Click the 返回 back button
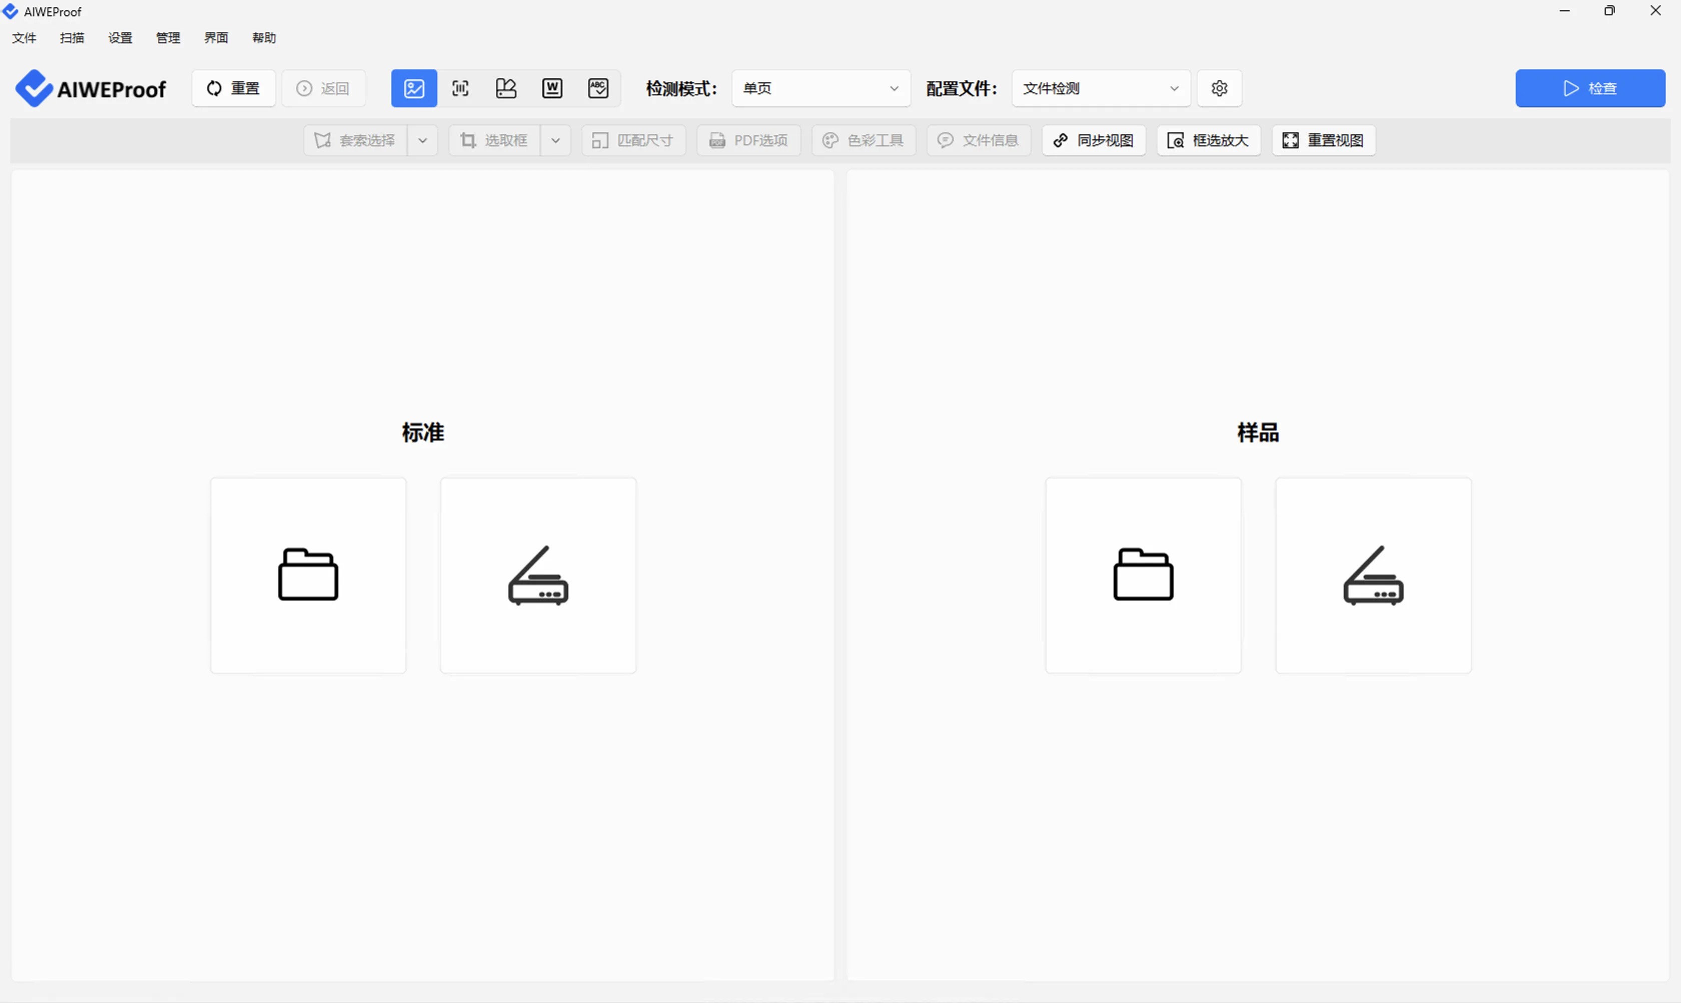This screenshot has width=1681, height=1003. 323,88
